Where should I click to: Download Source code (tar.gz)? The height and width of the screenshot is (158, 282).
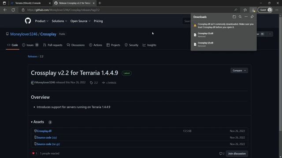(48, 144)
